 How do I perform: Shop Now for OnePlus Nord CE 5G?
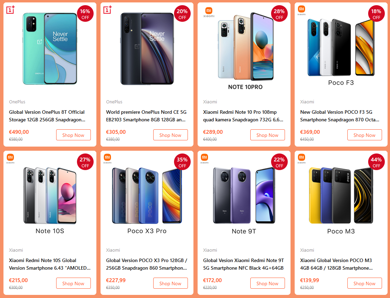coord(170,135)
